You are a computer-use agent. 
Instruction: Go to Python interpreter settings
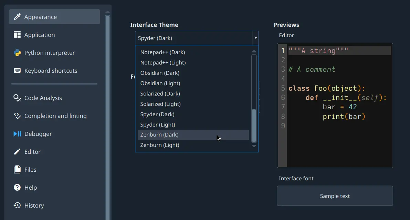point(54,53)
